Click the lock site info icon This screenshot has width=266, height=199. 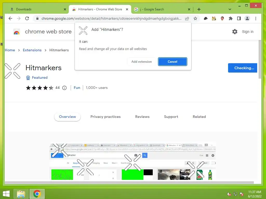[37, 18]
